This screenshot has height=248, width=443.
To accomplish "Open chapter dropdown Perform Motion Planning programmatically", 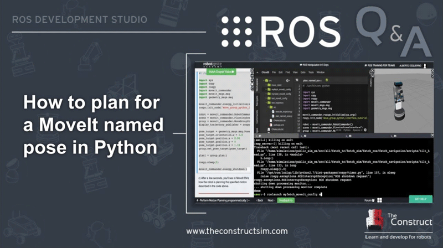I will 223,200.
